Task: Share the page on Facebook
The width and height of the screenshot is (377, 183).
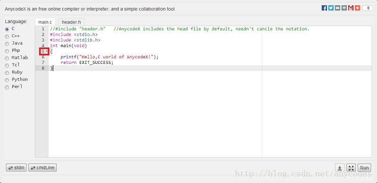Action: pos(324,8)
